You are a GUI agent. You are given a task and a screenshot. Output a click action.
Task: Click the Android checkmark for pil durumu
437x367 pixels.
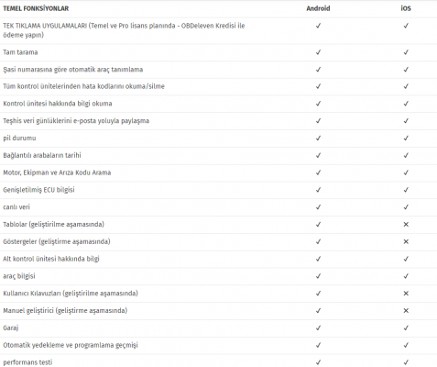(318, 139)
